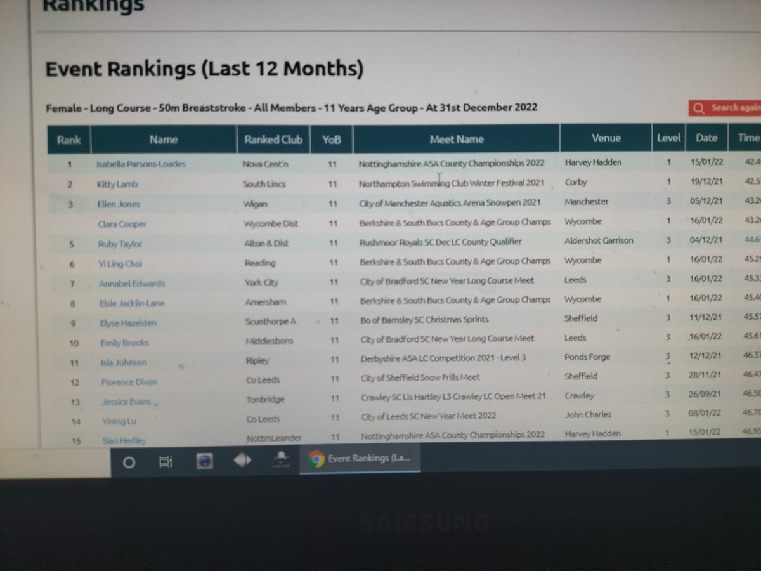Click the Meet Name column header

pyautogui.click(x=457, y=139)
